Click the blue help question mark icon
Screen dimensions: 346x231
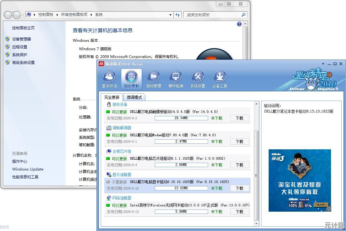click(239, 24)
